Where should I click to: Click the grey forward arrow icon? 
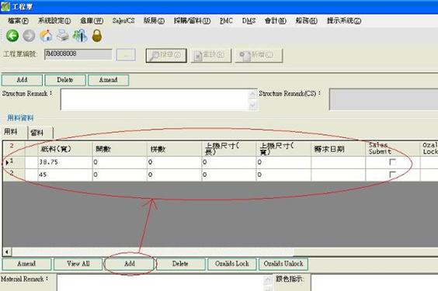(x=29, y=36)
